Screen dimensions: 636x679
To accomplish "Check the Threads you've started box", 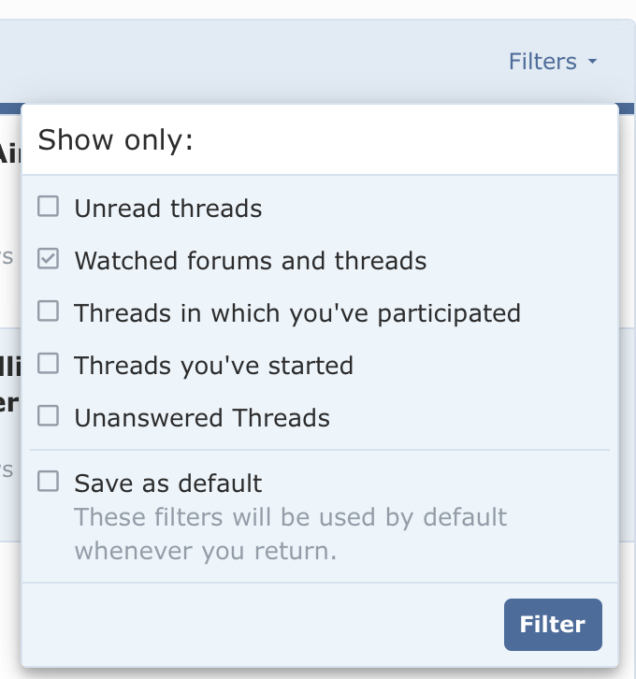I will pyautogui.click(x=48, y=364).
